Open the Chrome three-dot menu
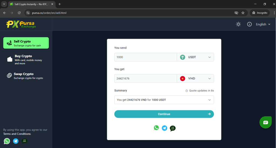 click(274, 13)
